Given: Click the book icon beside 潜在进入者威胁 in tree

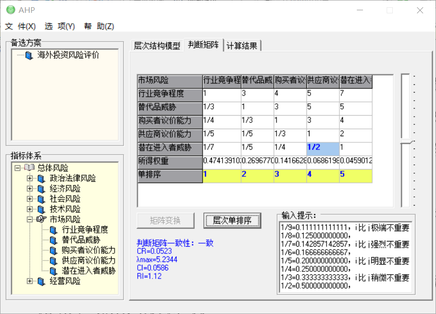Looking at the screenshot, I should 53,271.
